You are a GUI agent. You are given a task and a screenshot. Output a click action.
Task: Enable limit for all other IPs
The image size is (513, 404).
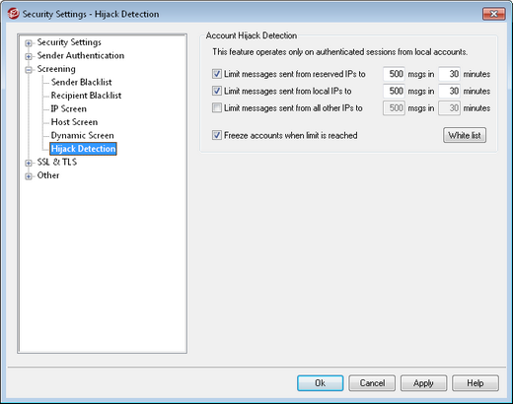217,107
